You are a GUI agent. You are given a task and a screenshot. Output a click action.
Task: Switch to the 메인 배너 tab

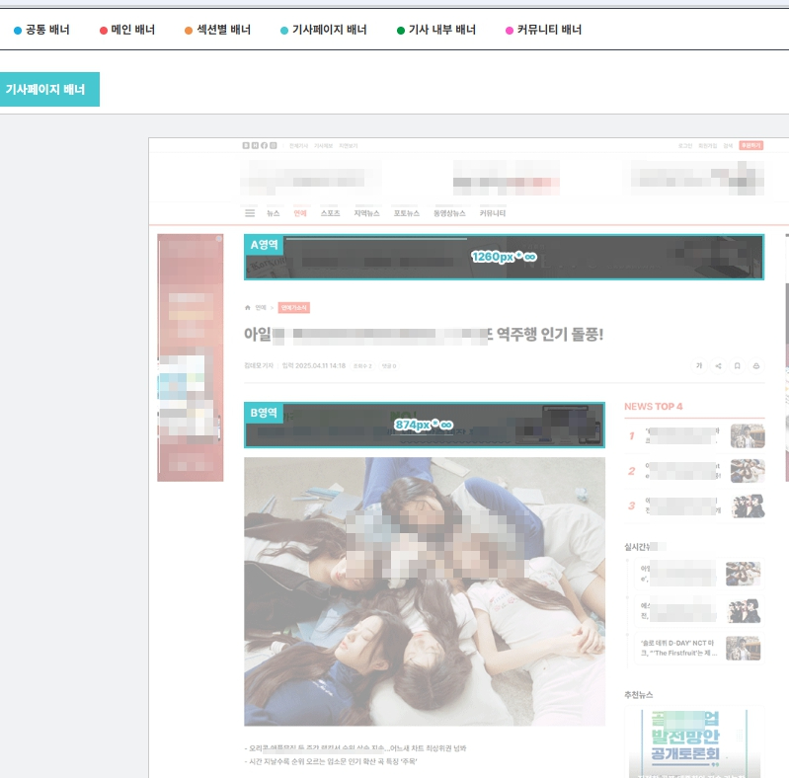(127, 30)
